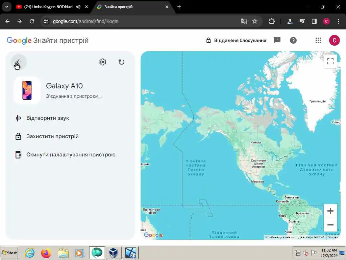Click the Бразилія label on the map
This screenshot has height=260, width=346.
coord(302,213)
